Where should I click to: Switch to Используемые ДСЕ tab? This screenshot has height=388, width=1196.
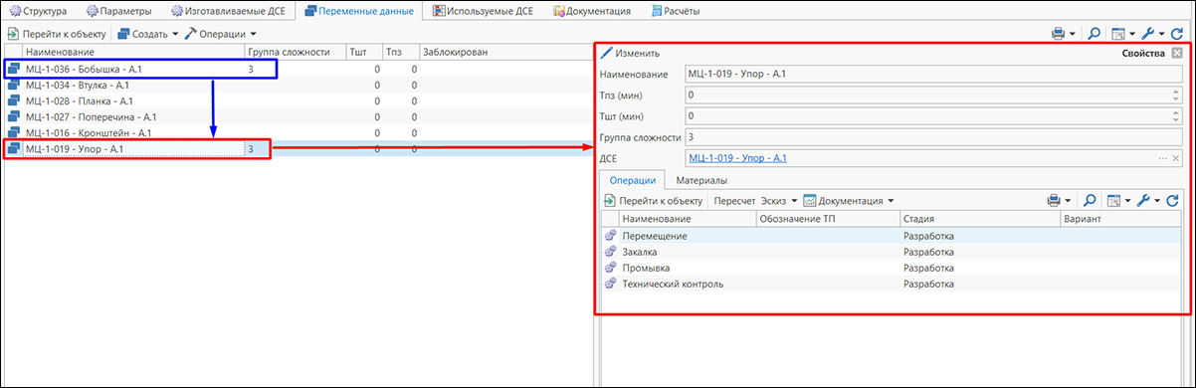[483, 11]
